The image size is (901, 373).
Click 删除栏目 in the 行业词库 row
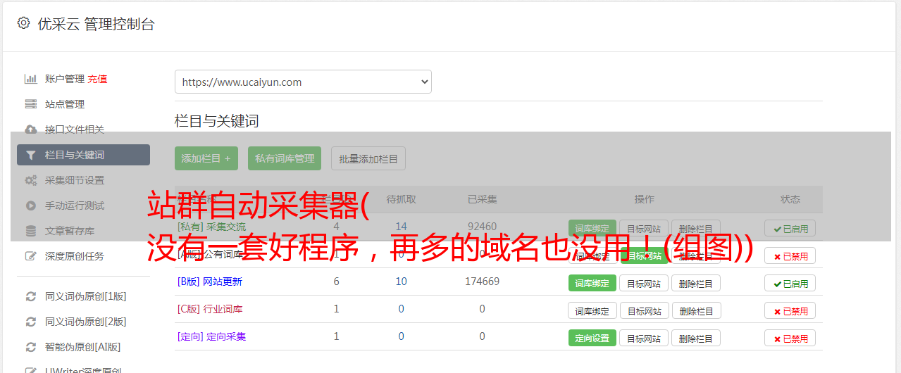point(696,310)
